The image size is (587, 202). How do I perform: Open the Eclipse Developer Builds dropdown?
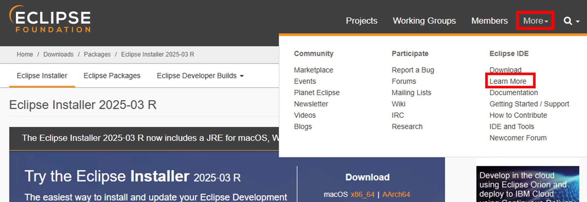click(x=200, y=76)
